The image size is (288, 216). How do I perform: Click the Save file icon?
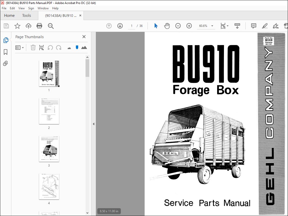pyautogui.click(x=6, y=26)
